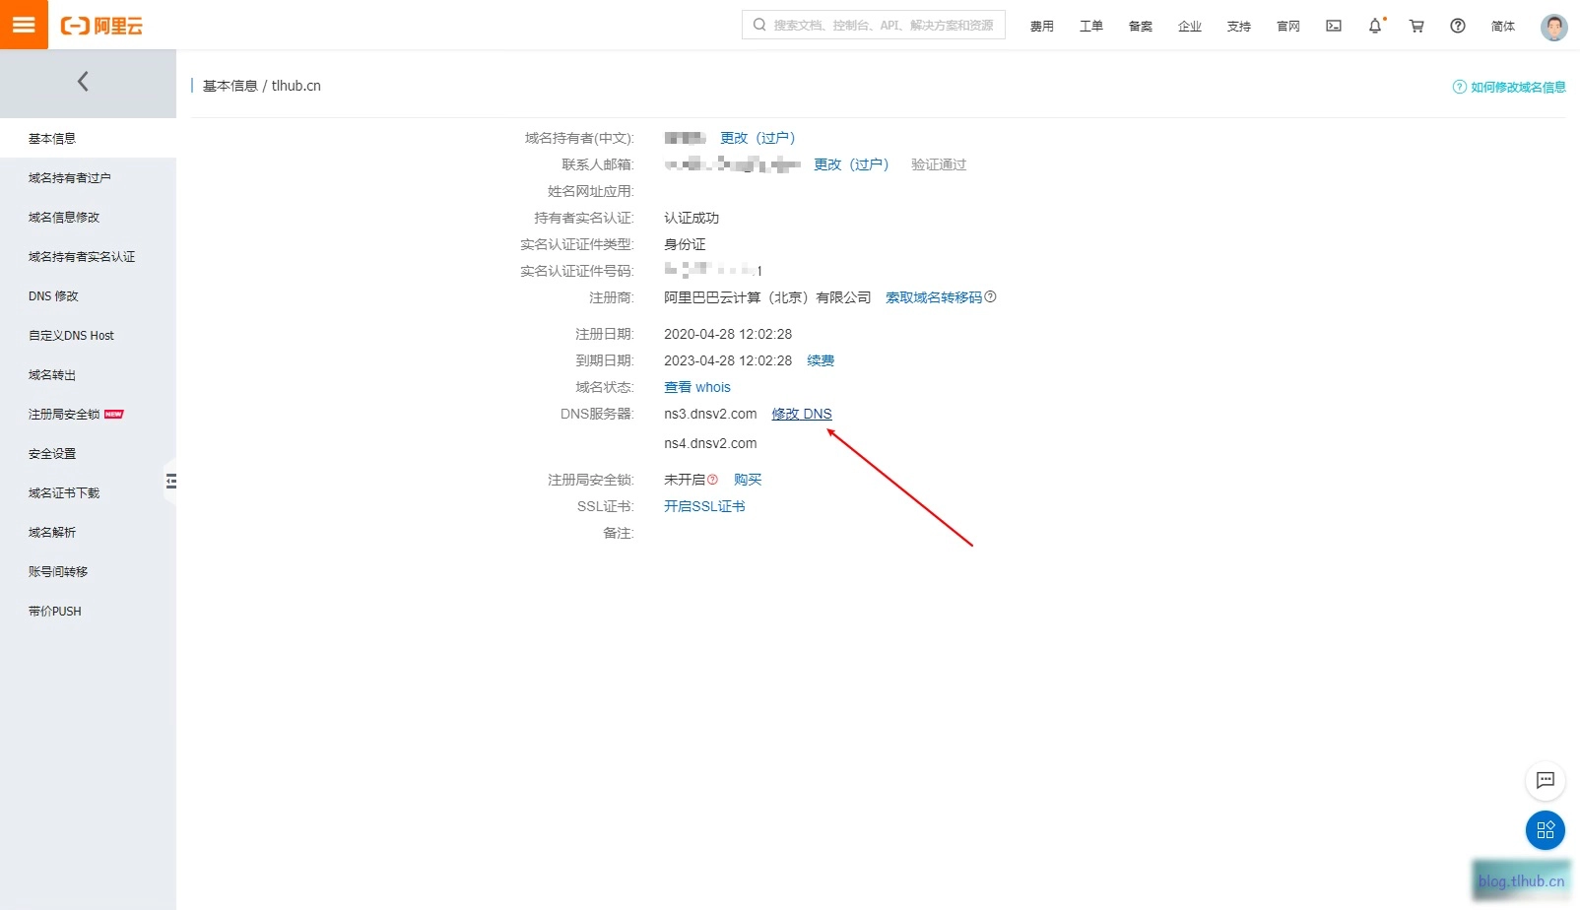Click 购买 link for registry lock
This screenshot has width=1580, height=910.
point(748,480)
